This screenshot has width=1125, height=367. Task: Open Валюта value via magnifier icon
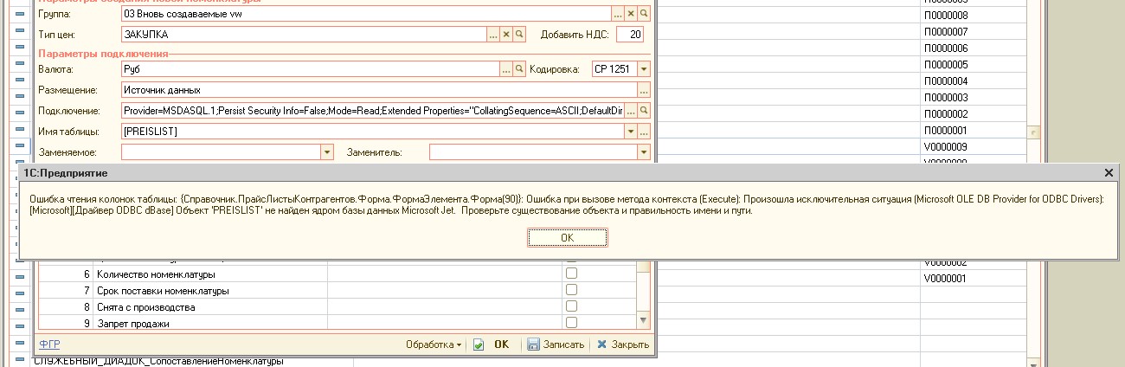pos(519,68)
